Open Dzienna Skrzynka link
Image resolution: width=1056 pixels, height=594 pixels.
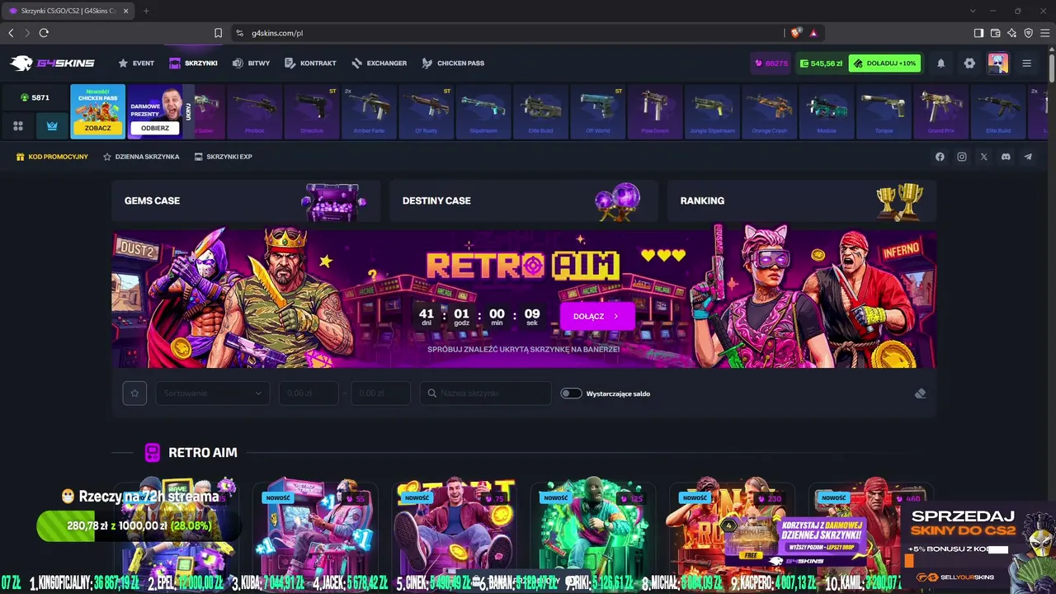(141, 157)
